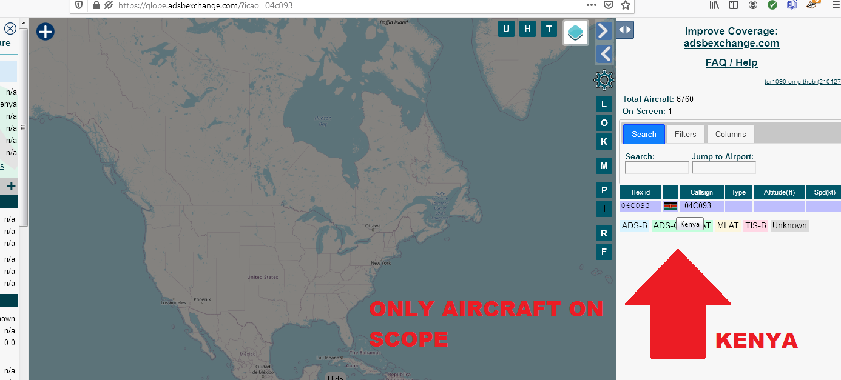Click the Kenya flag in aircraft row

(x=670, y=206)
